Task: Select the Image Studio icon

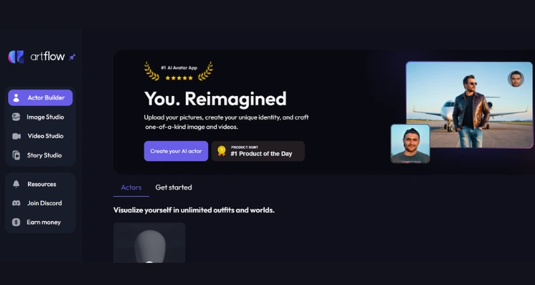Action: pyautogui.click(x=16, y=117)
